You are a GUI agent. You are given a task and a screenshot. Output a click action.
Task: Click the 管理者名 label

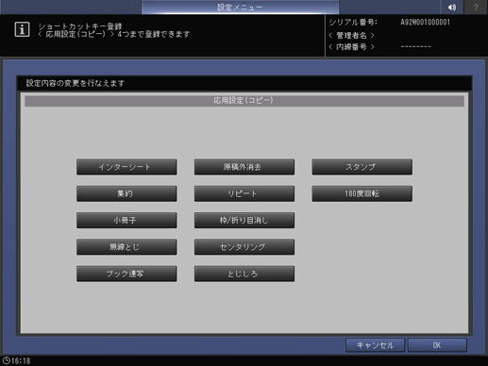point(351,35)
